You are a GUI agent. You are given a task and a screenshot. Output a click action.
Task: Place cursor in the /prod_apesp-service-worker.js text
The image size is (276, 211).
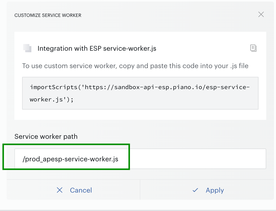70,159
